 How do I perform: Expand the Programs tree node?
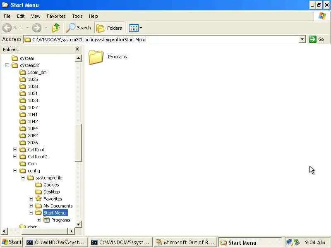pyautogui.click(x=38, y=220)
